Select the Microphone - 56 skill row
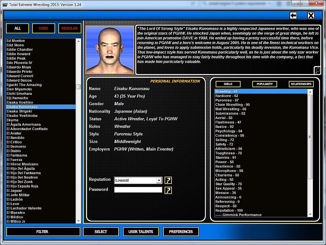326x245 pixels. pos(261,171)
